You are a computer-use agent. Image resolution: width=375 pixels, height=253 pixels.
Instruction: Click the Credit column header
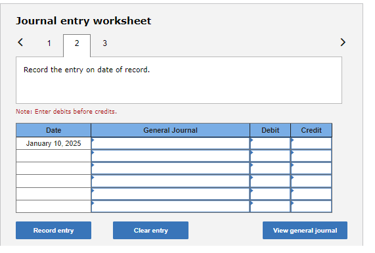(311, 130)
